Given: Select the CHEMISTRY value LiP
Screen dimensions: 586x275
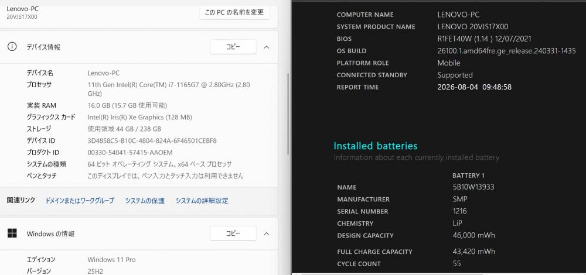Looking at the screenshot, I should [457, 223].
